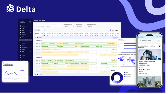Viewport: 168px width, 94px height.
Task: Click the search button on the phone screen
Action: [158, 41]
